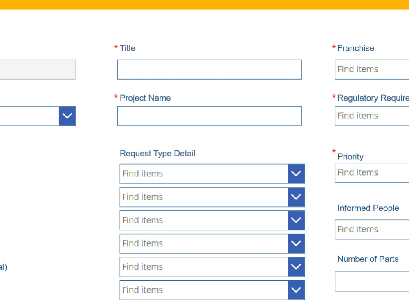Image resolution: width=409 pixels, height=306 pixels.
Task: Open the first Request Type Detail dropdown chevron
Action: click(x=296, y=174)
